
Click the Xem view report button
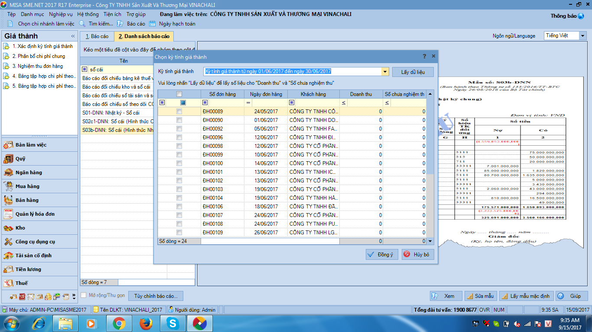pos(446,296)
